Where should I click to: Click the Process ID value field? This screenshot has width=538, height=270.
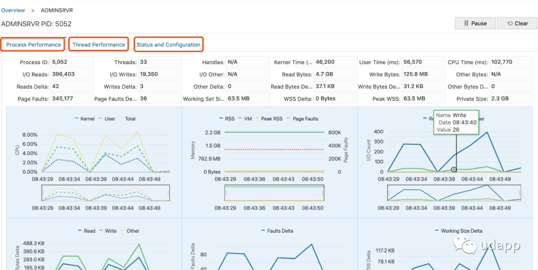coord(71,62)
